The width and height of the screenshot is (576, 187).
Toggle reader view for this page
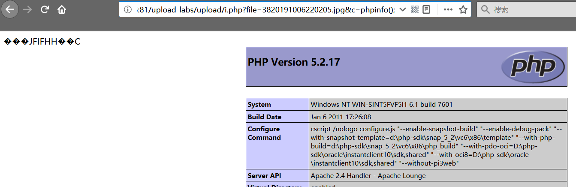tap(426, 9)
